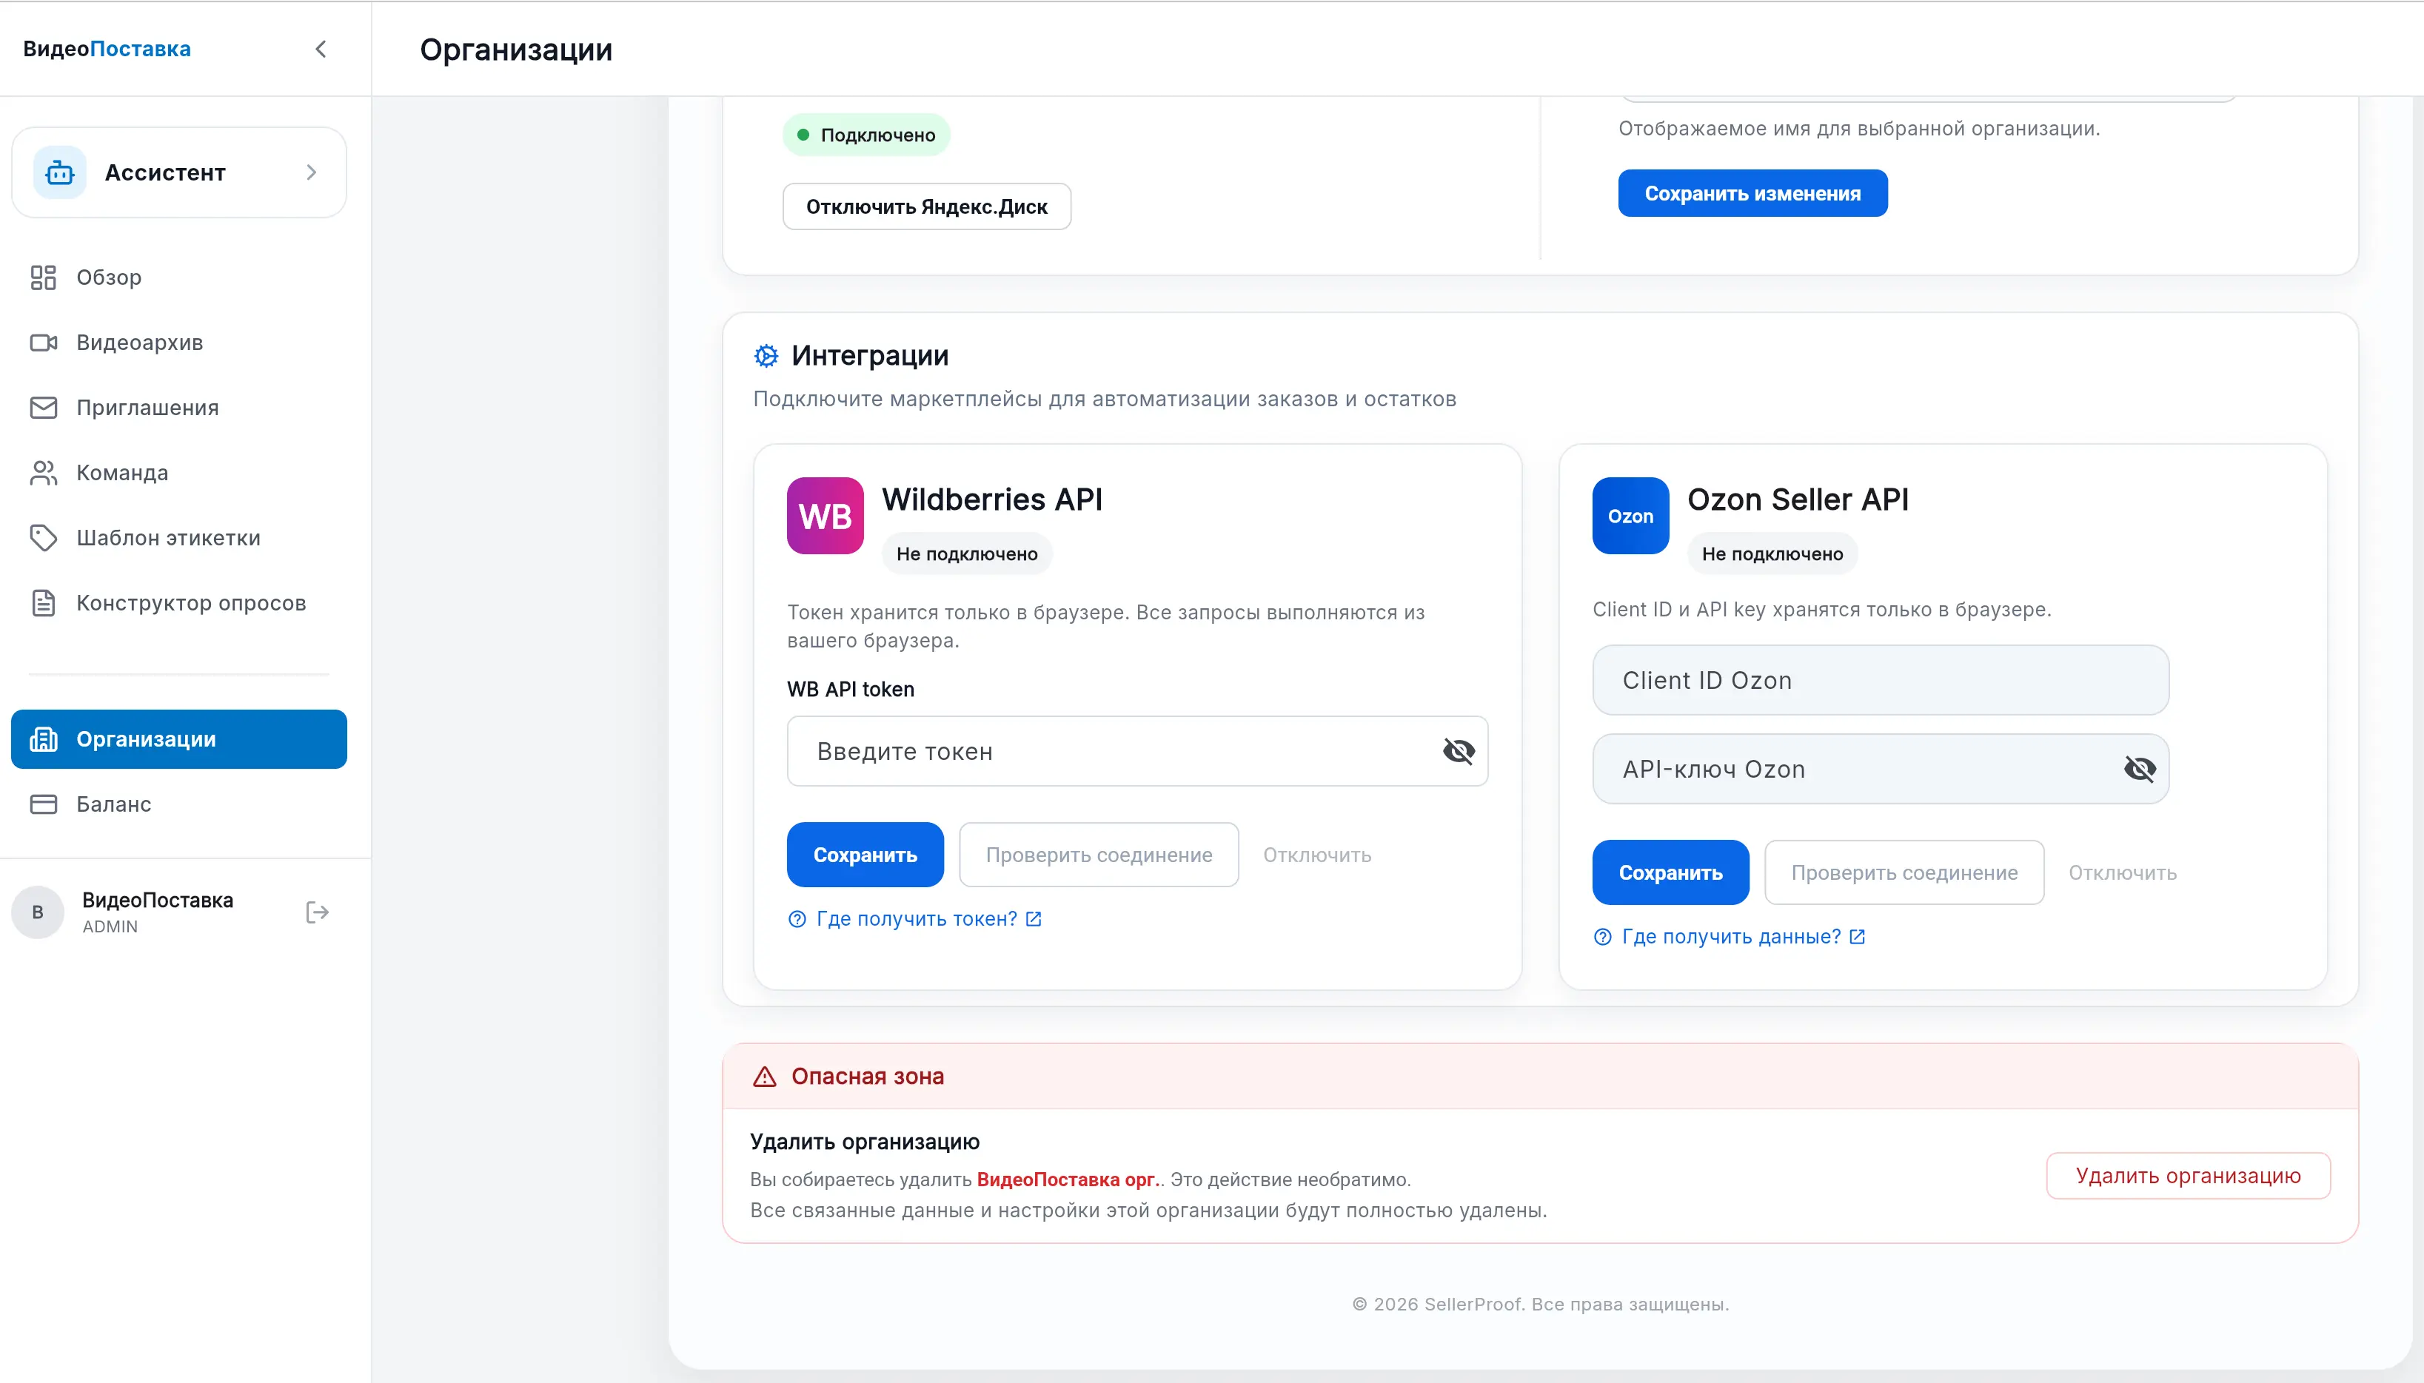Collapse the sidebar with the chevron
This screenshot has height=1383, width=2424.
pos(321,48)
